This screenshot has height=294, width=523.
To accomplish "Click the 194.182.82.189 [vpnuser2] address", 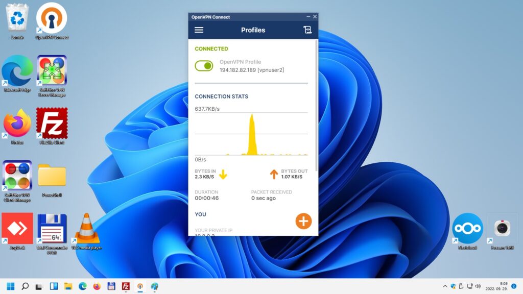I will [x=252, y=70].
